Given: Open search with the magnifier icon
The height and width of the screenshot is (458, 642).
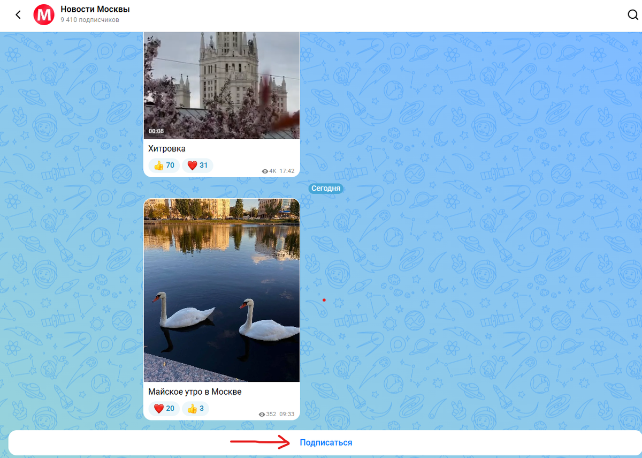Looking at the screenshot, I should tap(633, 15).
